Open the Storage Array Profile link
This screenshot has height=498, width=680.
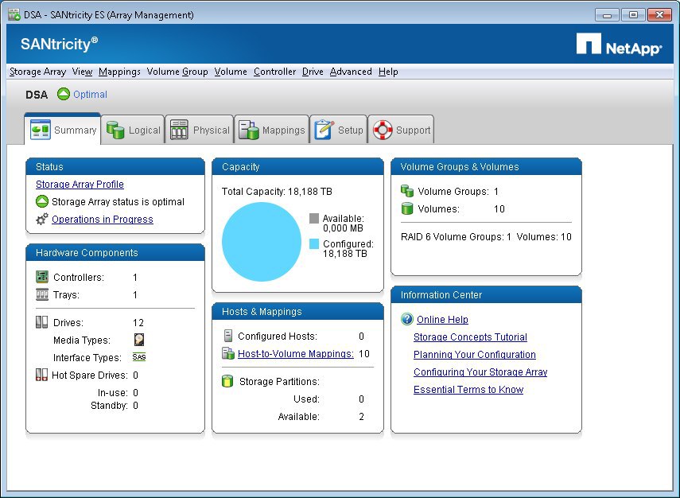click(x=80, y=185)
